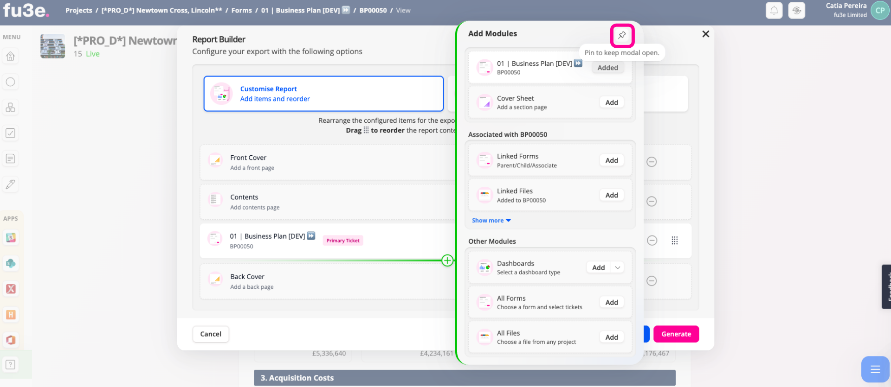Open the project thumbnail image

tap(52, 46)
